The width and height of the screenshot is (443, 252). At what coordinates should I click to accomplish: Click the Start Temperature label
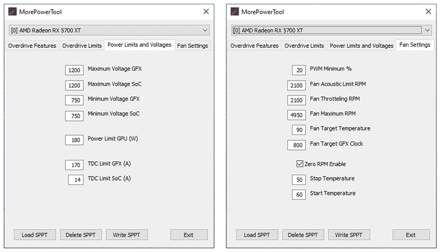[x=333, y=194]
